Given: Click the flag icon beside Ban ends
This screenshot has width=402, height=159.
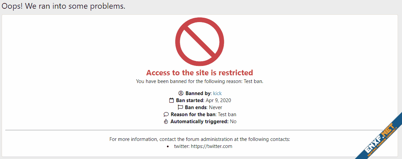Looking at the screenshot, I should pyautogui.click(x=180, y=107).
